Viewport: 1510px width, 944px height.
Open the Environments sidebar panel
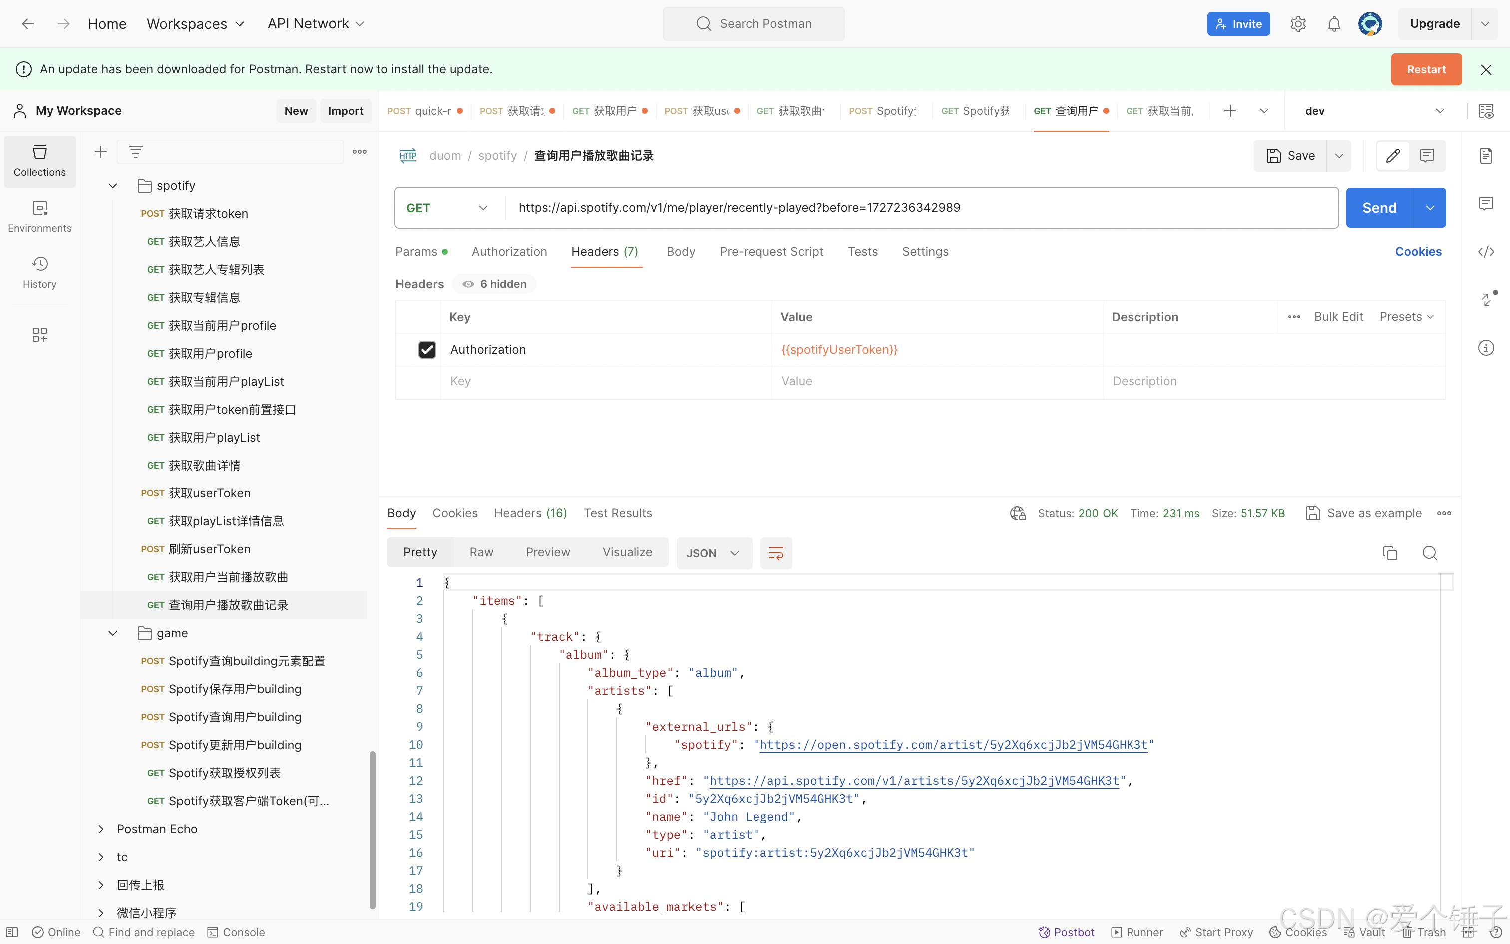(x=39, y=216)
